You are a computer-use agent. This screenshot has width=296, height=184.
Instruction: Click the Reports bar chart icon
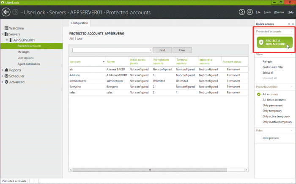click(6, 70)
